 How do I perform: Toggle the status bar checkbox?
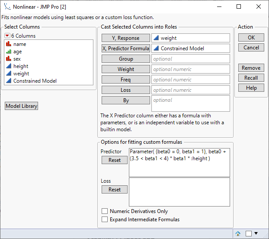(x=248, y=233)
